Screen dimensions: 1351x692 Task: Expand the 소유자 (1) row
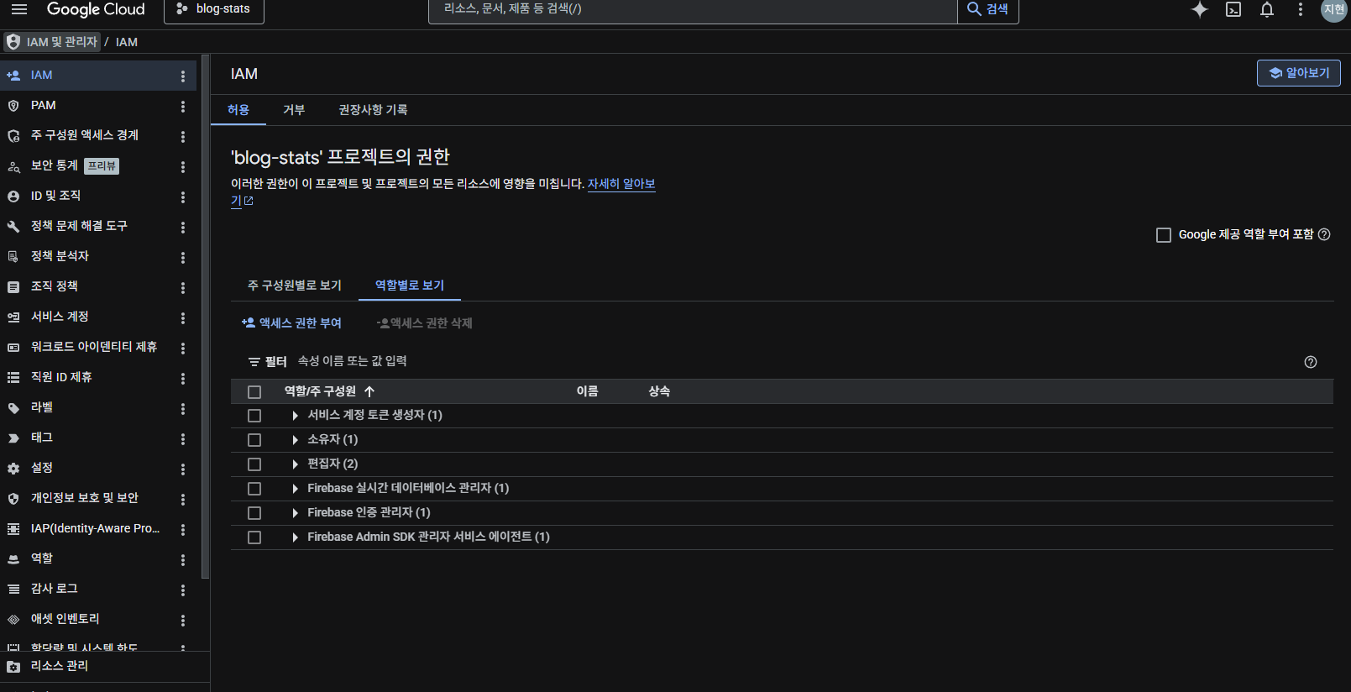pyautogui.click(x=295, y=440)
